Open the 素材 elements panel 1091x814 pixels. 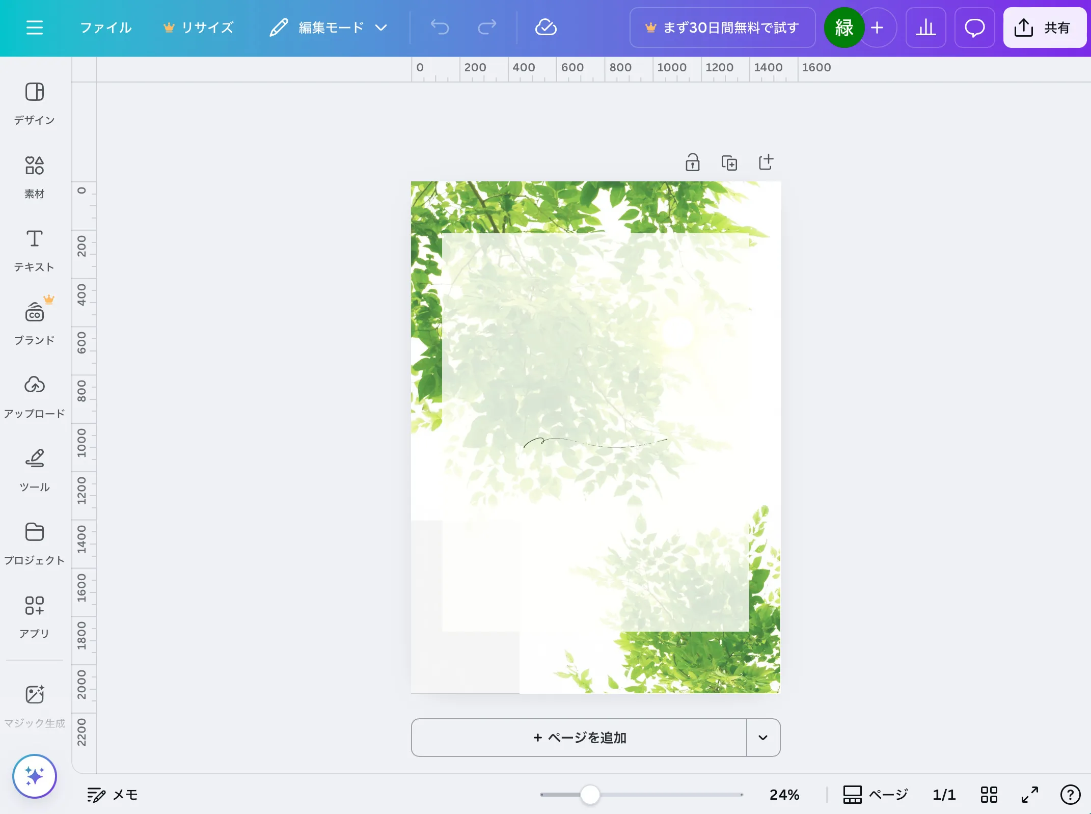[34, 177]
